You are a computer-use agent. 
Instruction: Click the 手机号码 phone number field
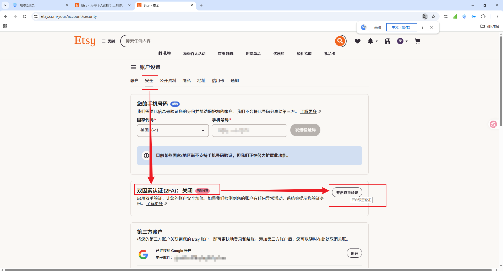coord(249,130)
